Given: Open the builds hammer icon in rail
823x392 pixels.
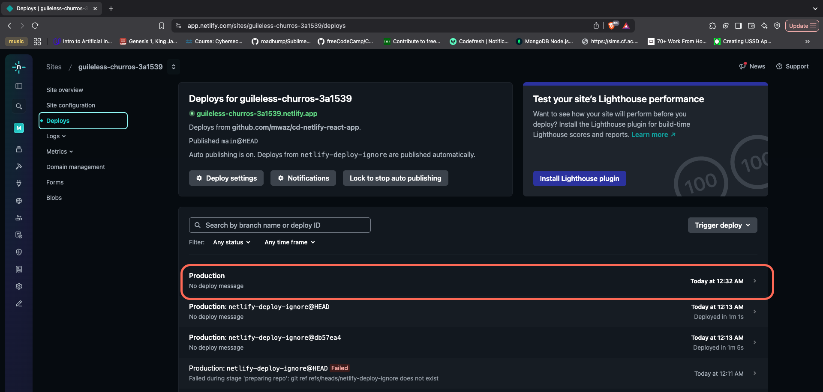Looking at the screenshot, I should coord(19,166).
